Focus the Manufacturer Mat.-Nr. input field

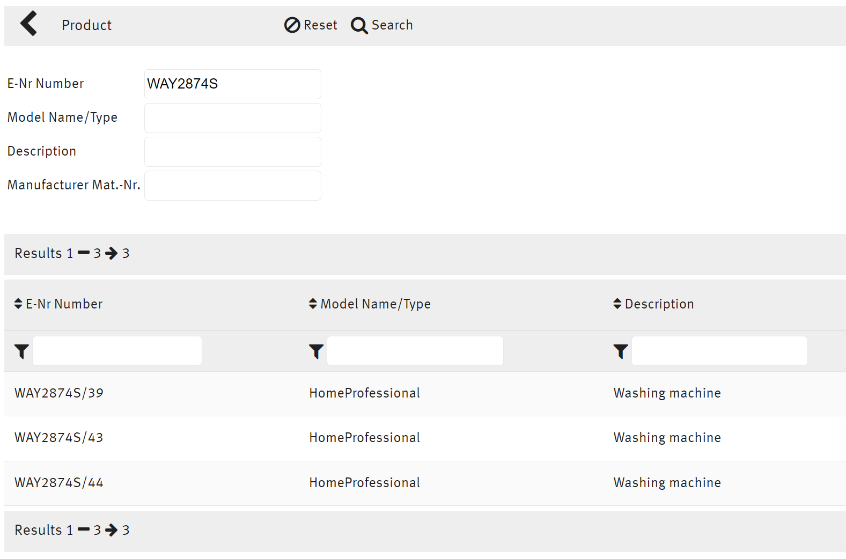tap(232, 186)
